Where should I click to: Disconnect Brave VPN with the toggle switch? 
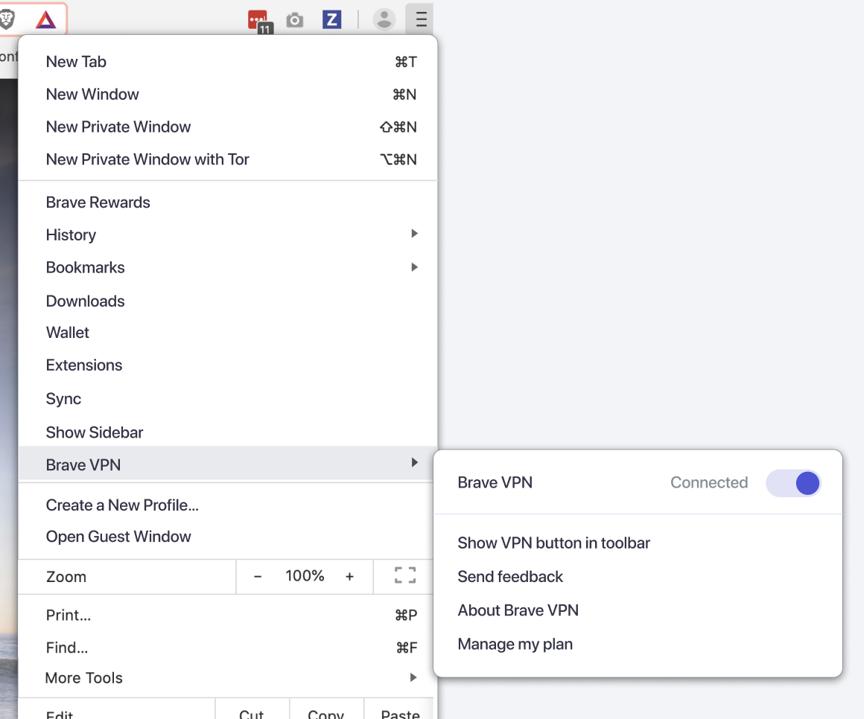tap(792, 483)
